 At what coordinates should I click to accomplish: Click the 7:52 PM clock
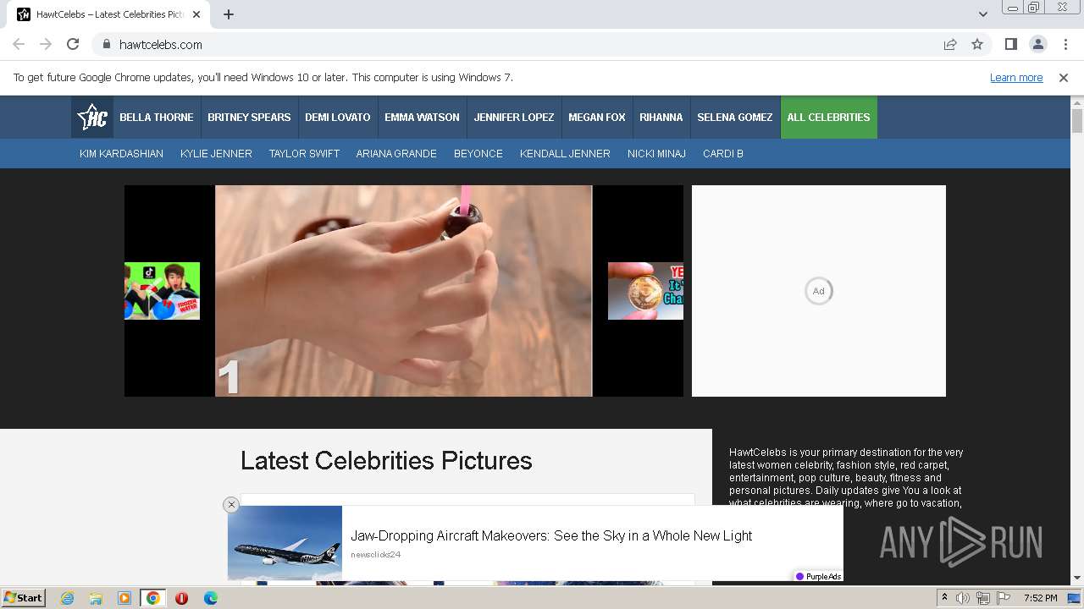1040,598
